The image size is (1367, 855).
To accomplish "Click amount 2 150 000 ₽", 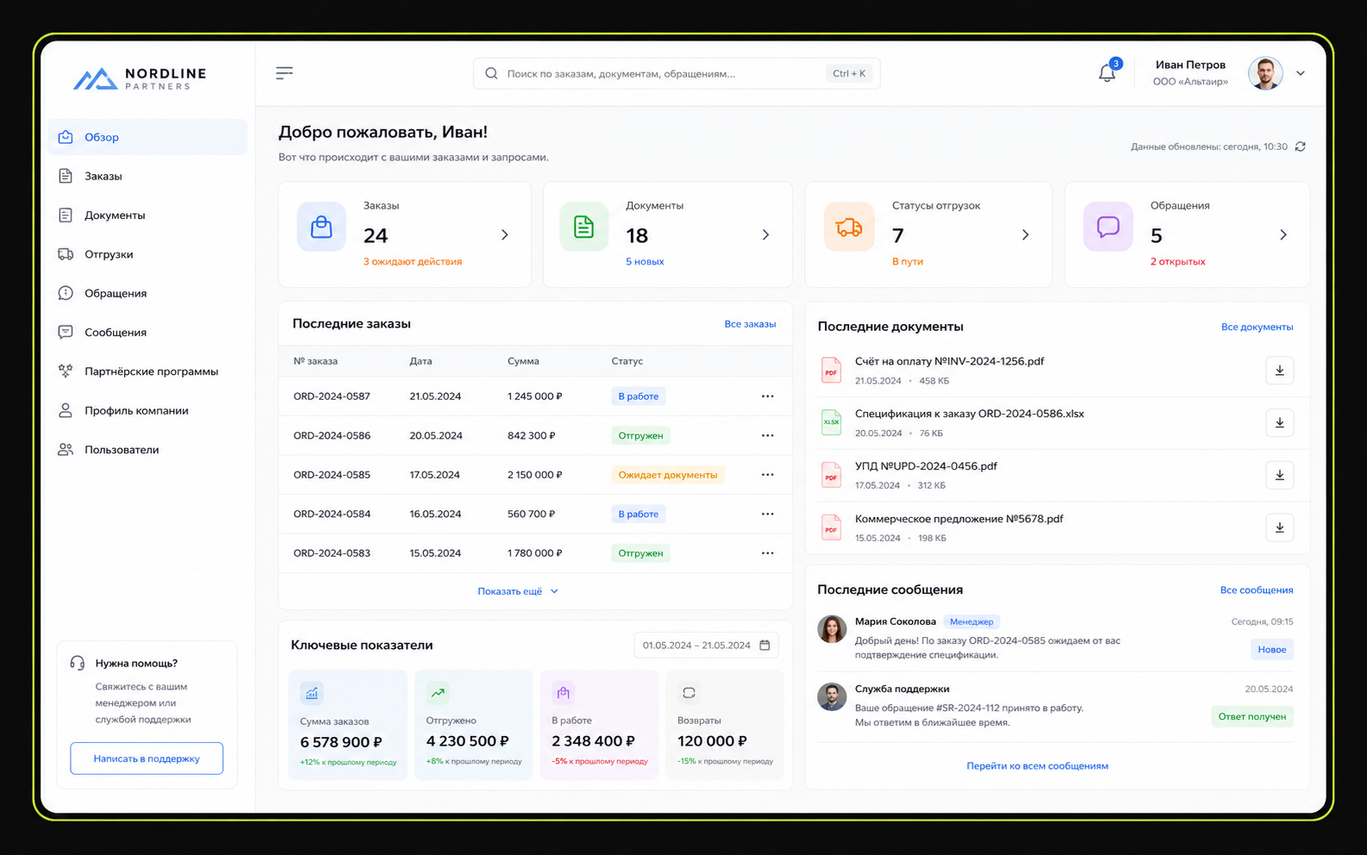I will pos(534,475).
